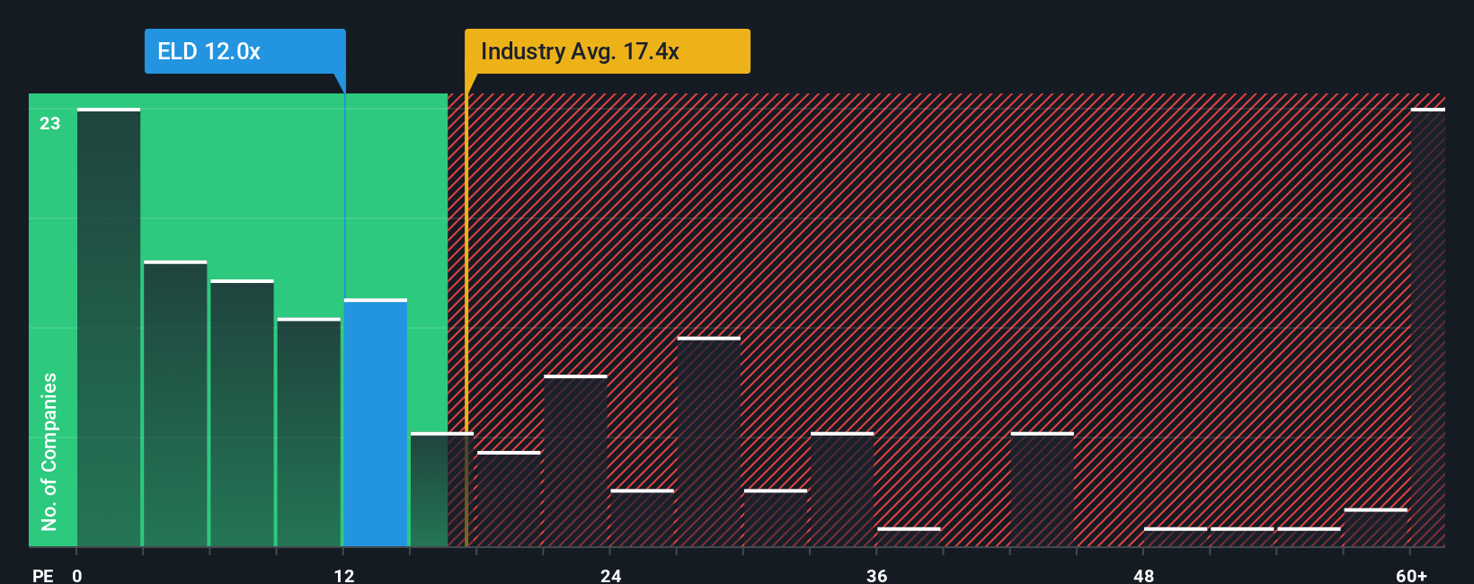Click the PE axis title
This screenshot has height=584, width=1474.
coord(43,575)
